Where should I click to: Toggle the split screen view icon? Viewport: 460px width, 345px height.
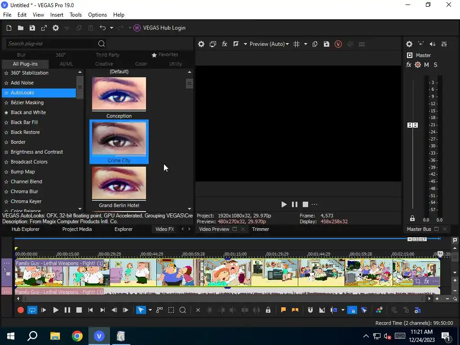(236, 44)
